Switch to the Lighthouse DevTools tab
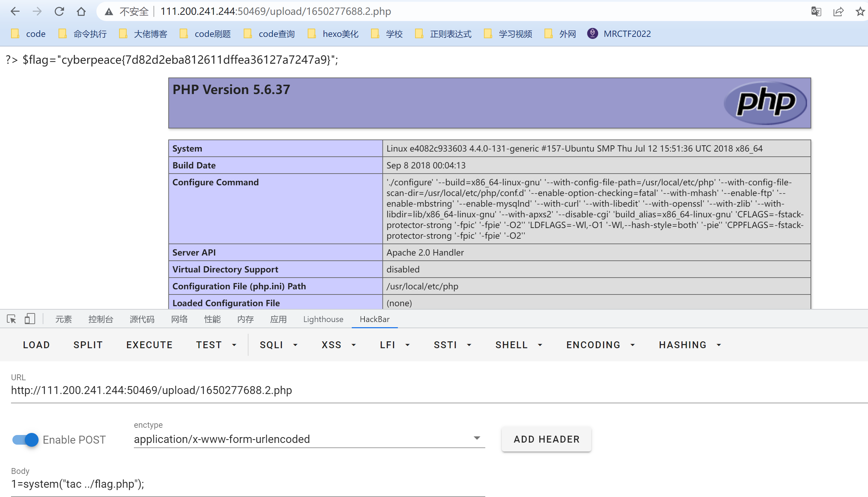The width and height of the screenshot is (868, 497). coord(323,319)
